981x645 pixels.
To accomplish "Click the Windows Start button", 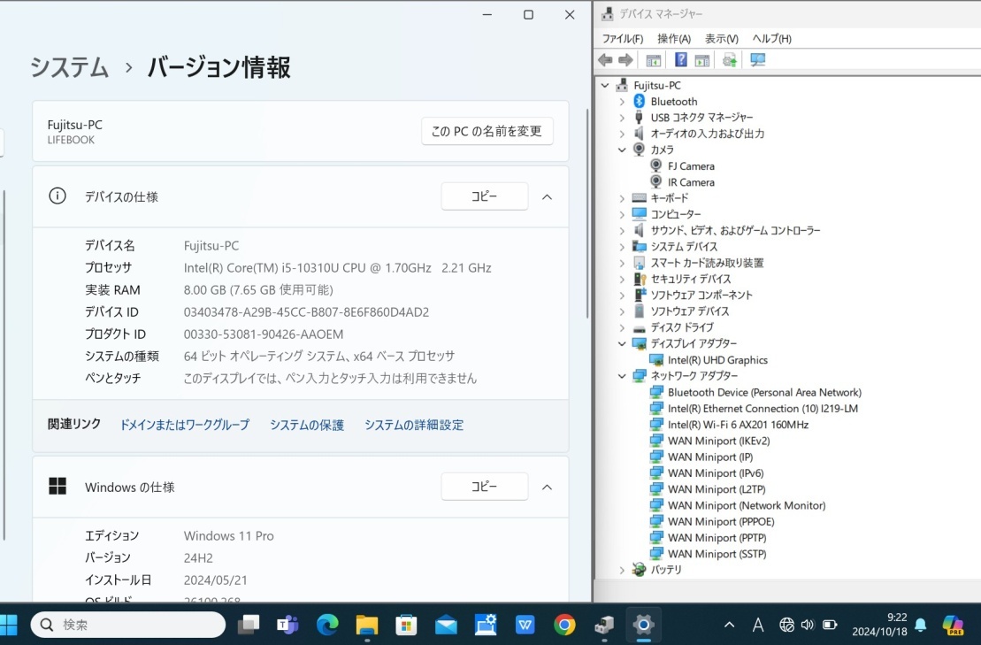I will coord(8,625).
